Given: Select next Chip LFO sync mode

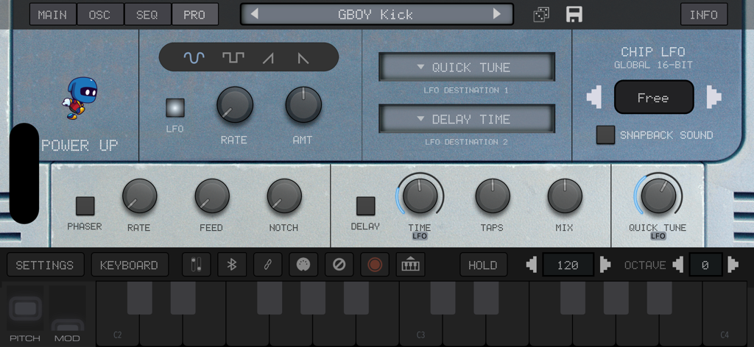Looking at the screenshot, I should [714, 98].
